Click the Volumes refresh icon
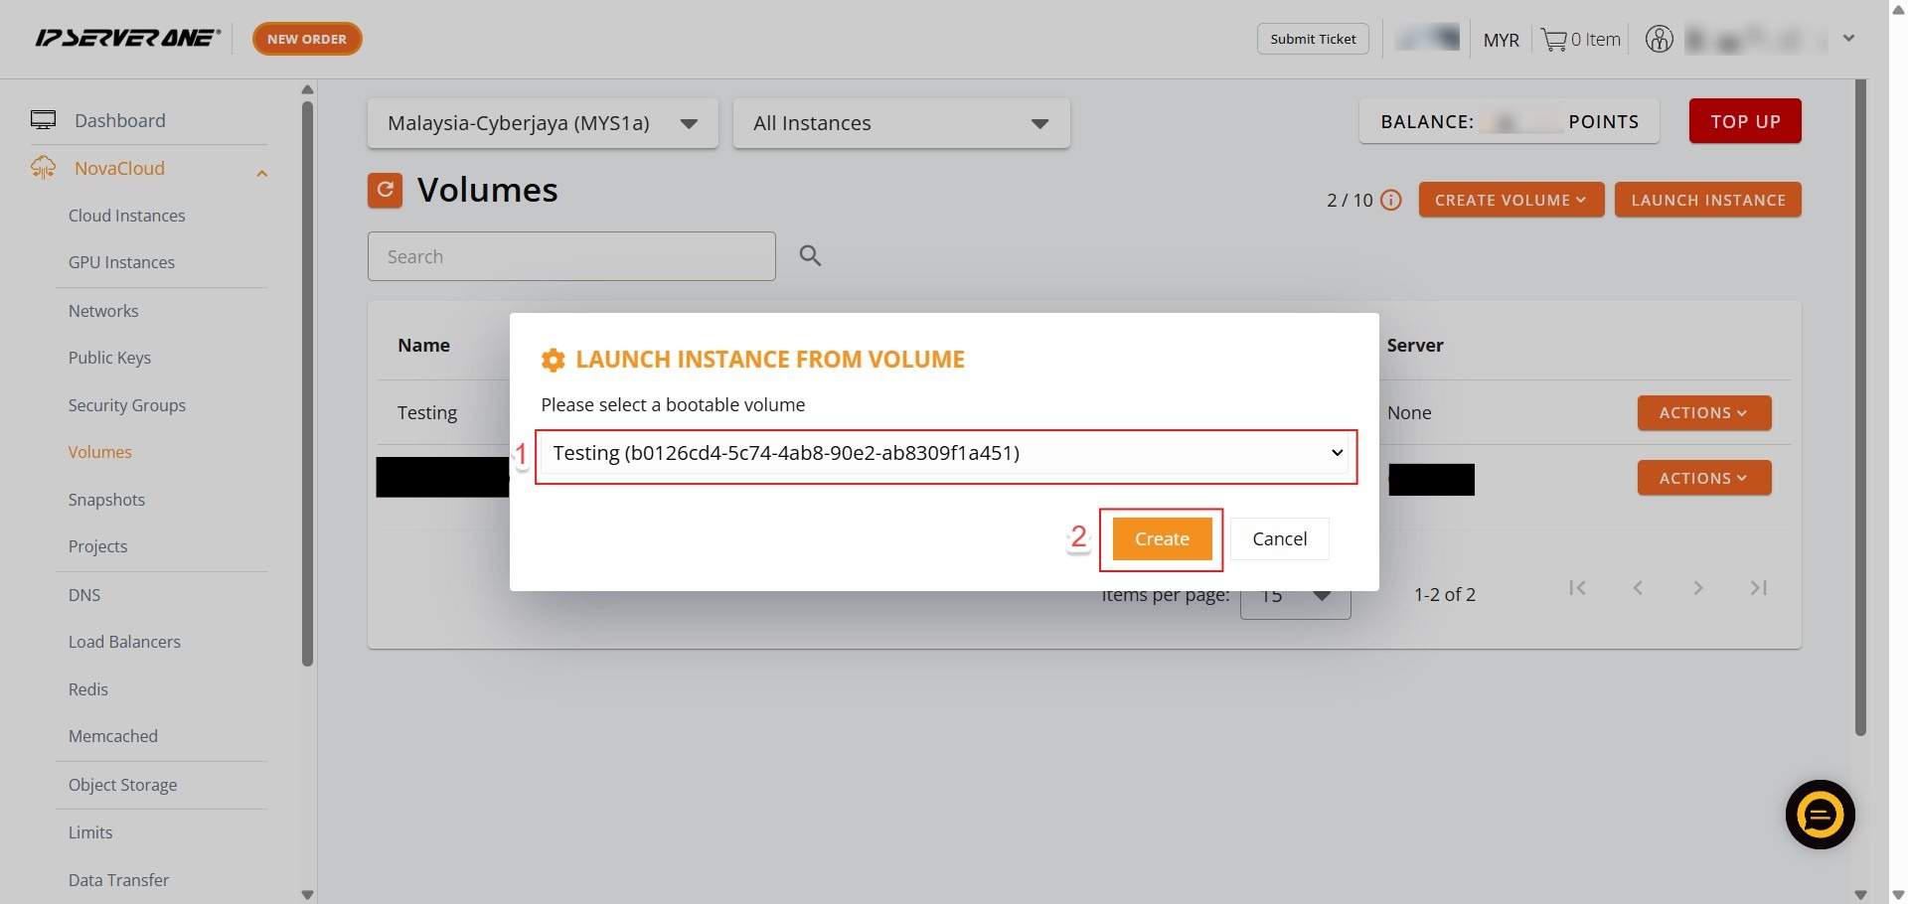The image size is (1908, 904). 385,190
